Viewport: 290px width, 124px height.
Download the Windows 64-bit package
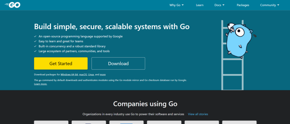coord(69,75)
